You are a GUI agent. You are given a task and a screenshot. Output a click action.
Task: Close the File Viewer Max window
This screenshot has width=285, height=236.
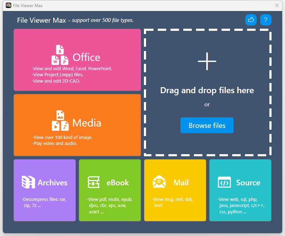276,5
